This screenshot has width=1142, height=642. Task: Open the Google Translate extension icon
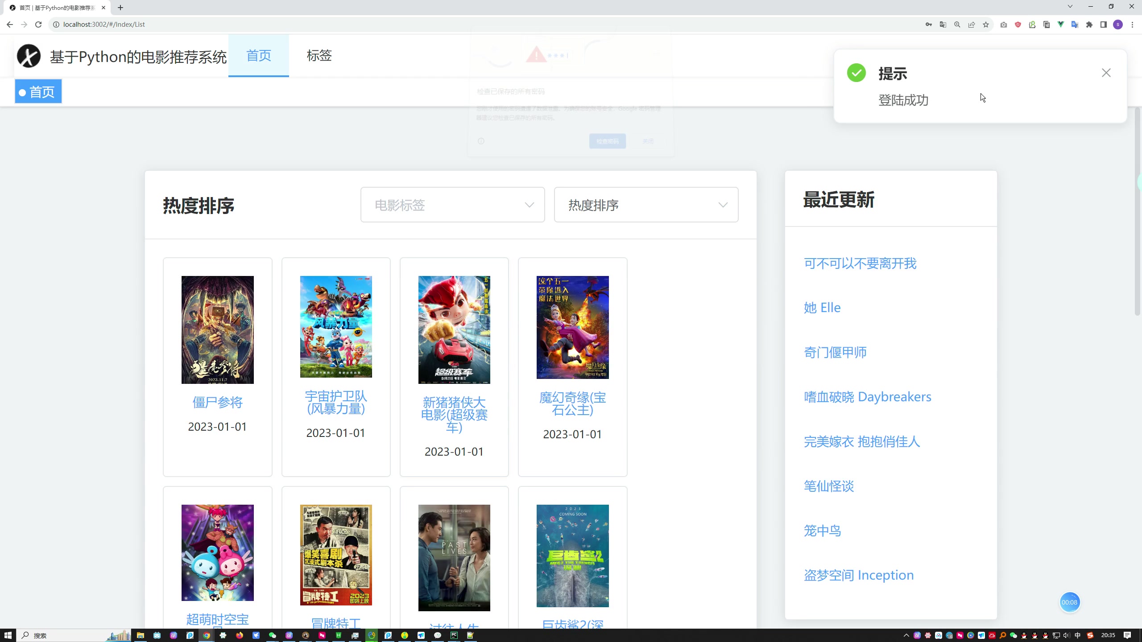tap(1075, 25)
